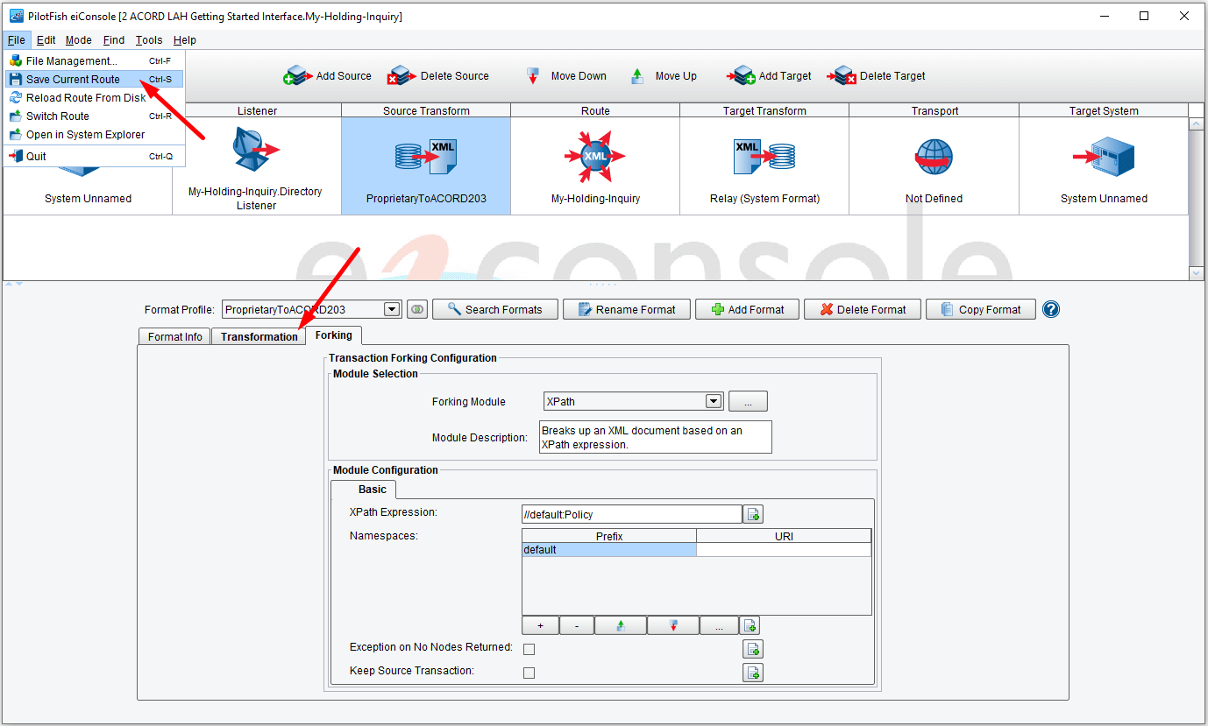Move the namespace row down with the red arrow
Viewport: 1208px width, 726px height.
point(673,625)
